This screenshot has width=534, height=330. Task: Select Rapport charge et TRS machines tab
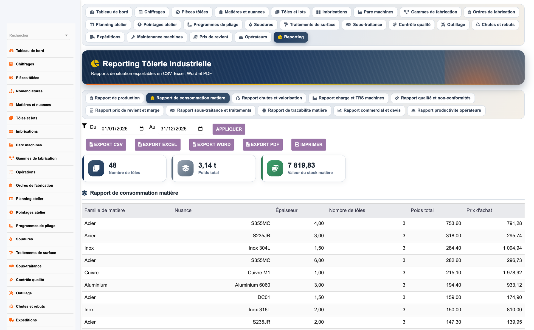pos(348,98)
